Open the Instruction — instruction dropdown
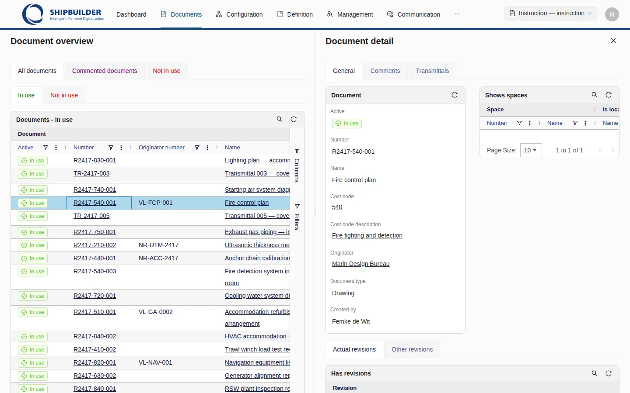630x393 pixels. click(x=550, y=13)
